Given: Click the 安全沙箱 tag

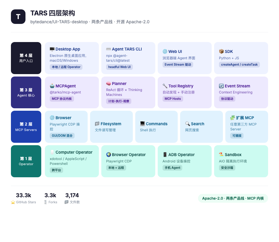Looking at the screenshot, I should point(227,168).
